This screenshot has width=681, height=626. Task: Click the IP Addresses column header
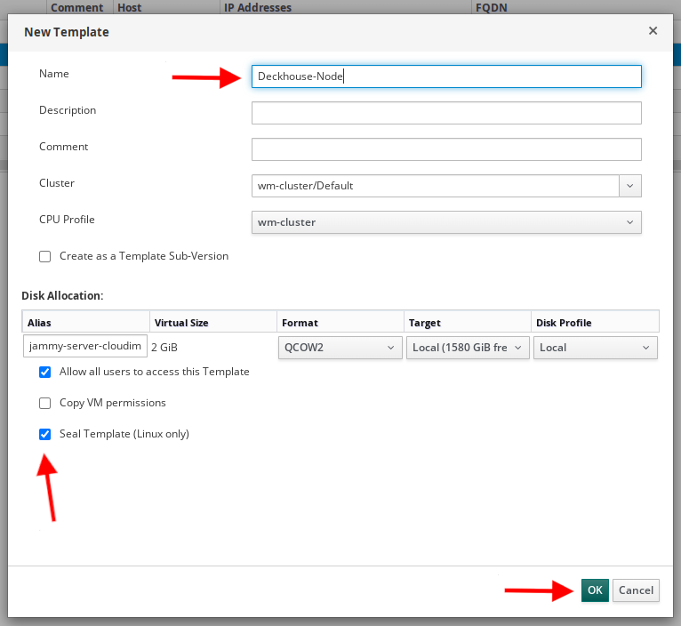(x=258, y=7)
